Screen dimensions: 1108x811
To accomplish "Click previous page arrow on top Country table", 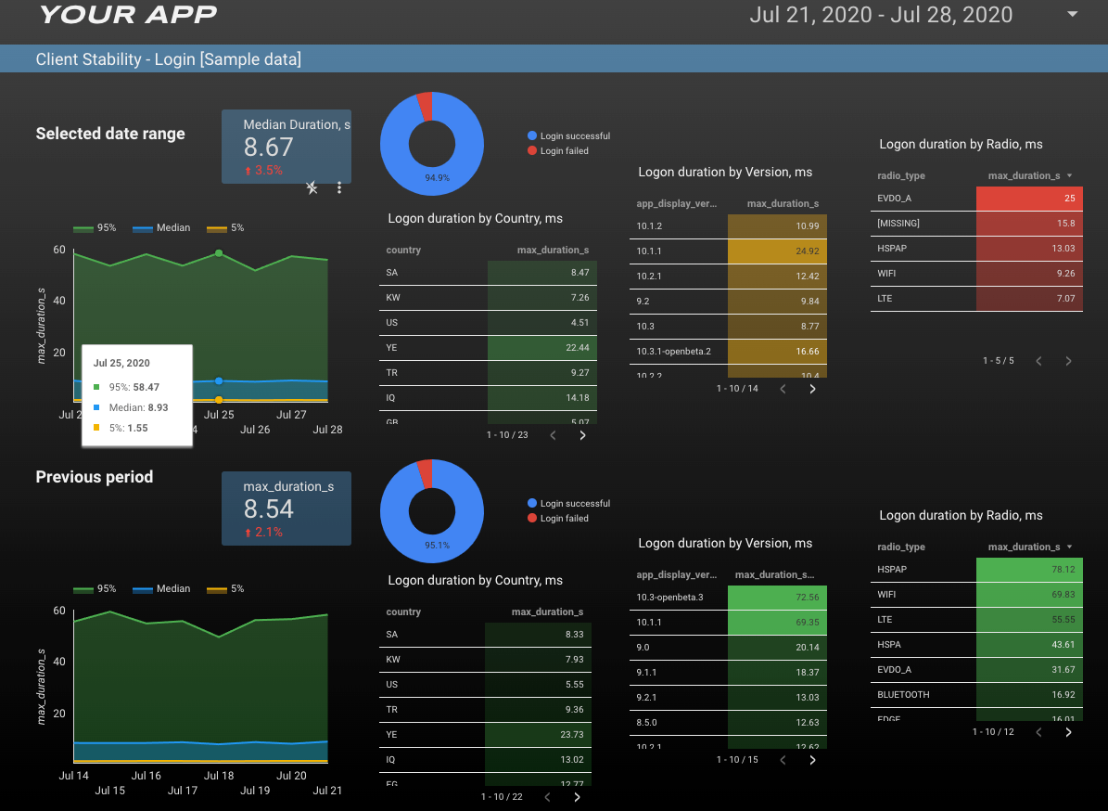I will 553,434.
